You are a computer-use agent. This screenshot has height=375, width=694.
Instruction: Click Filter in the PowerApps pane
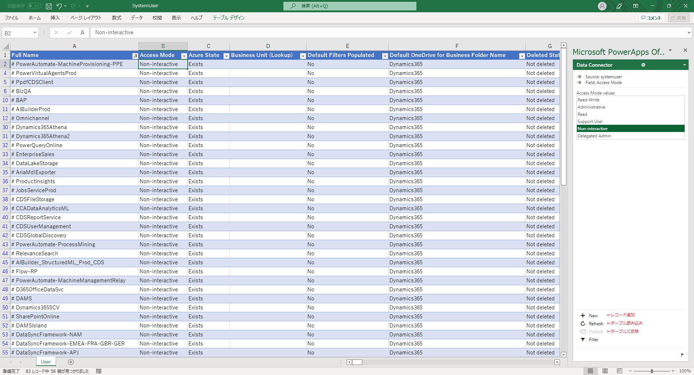pyautogui.click(x=590, y=340)
